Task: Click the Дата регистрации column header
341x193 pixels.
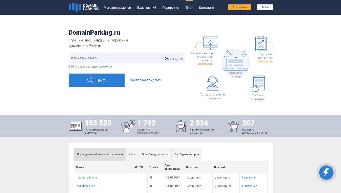Action: (x=172, y=167)
